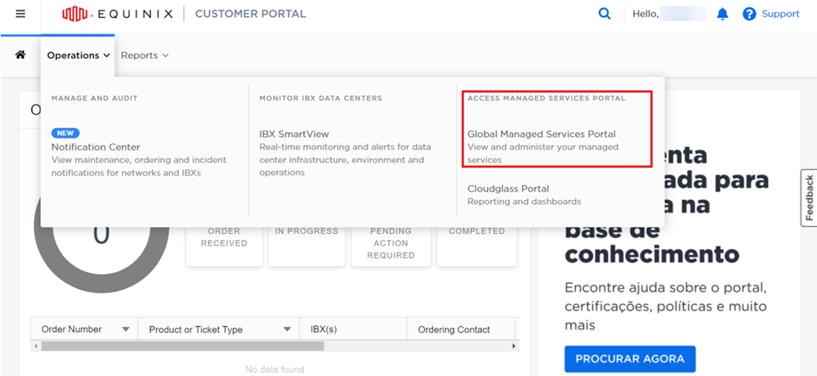The width and height of the screenshot is (817, 376).
Task: Open the hamburger navigation menu
Action: (x=20, y=14)
